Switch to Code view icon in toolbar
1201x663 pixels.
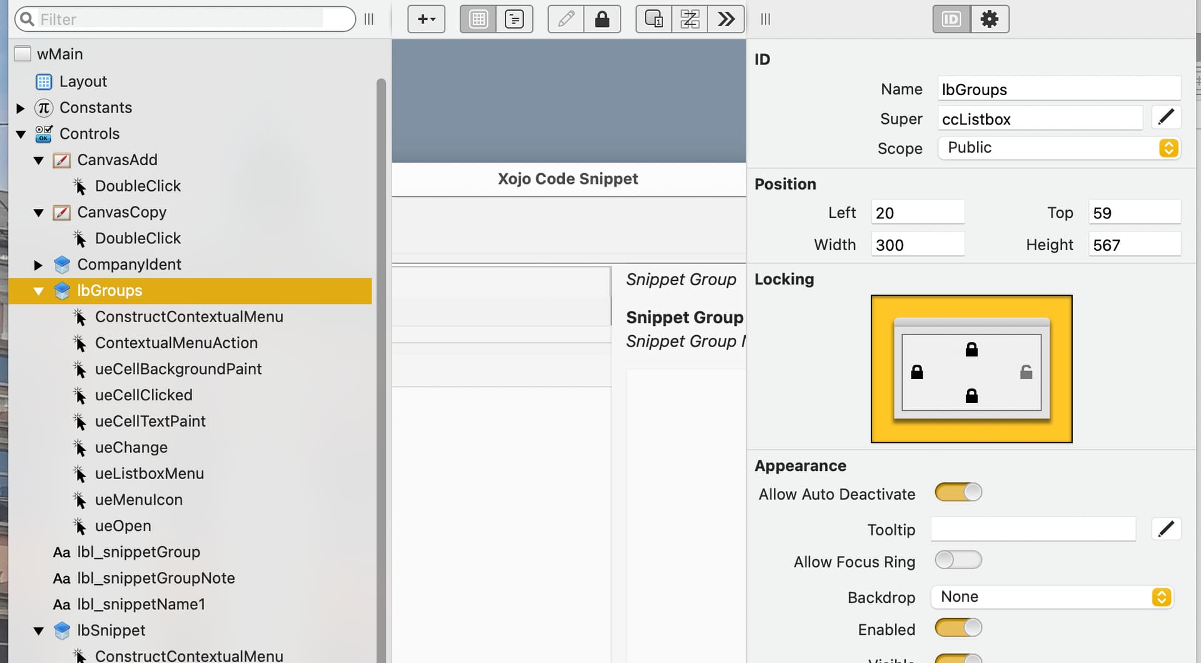[514, 19]
